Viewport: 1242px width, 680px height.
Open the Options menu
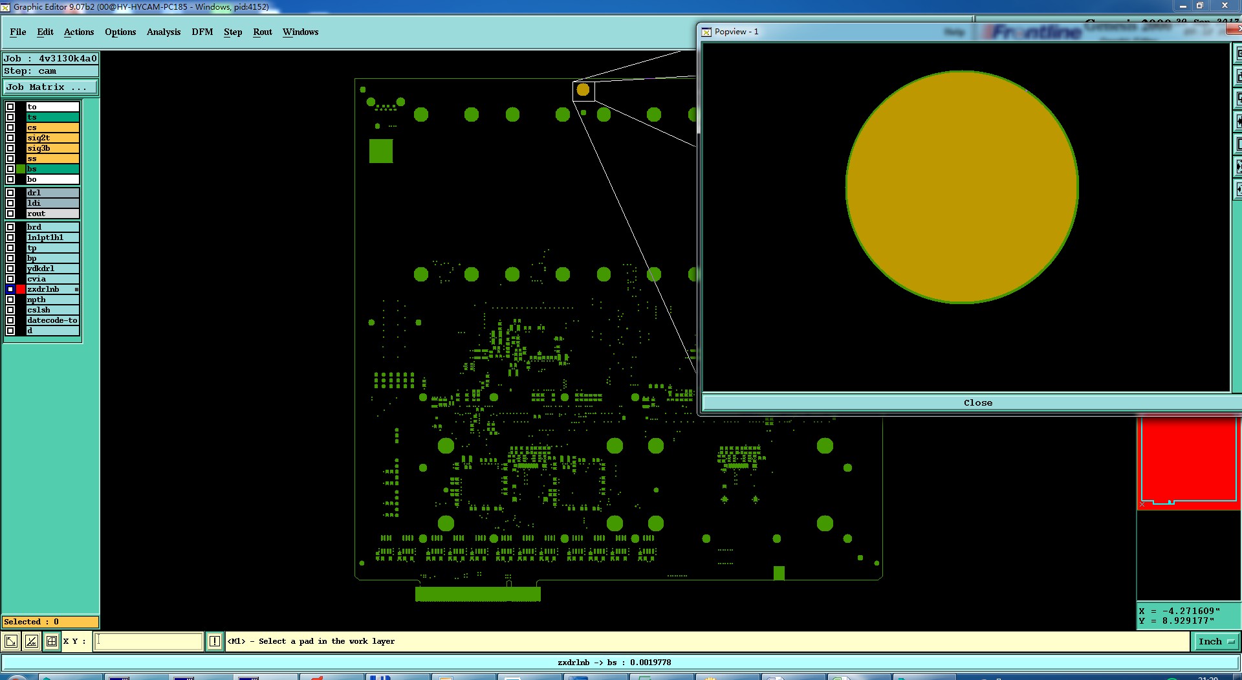120,32
